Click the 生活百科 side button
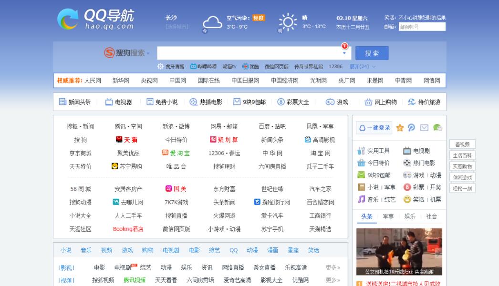Viewport: 499px width, 286px height. [x=462, y=155]
